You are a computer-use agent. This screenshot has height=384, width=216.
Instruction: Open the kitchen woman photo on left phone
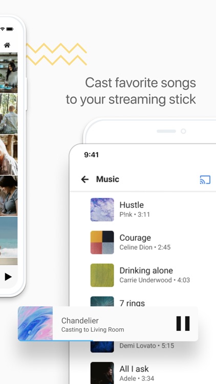click(9, 73)
